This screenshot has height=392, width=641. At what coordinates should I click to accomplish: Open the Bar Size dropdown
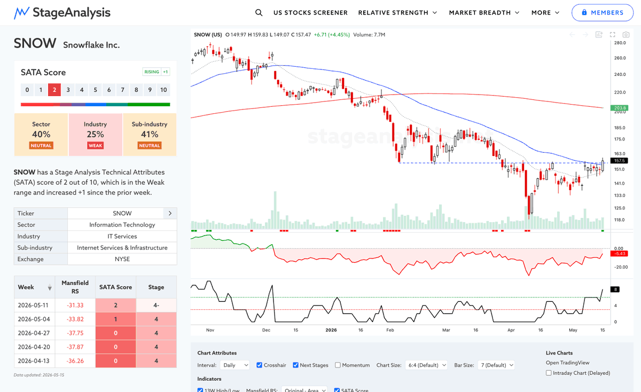tap(496, 365)
